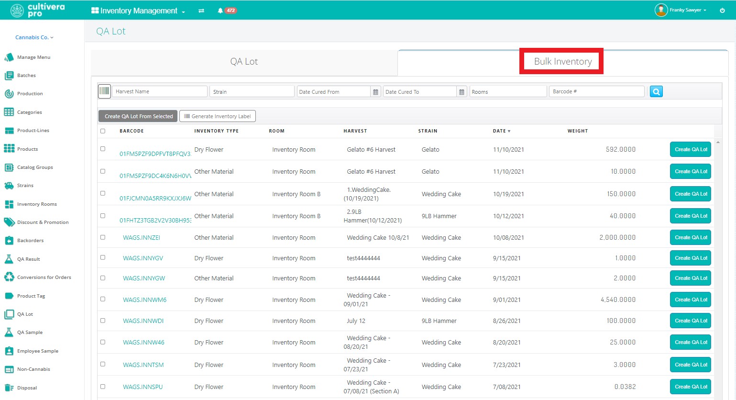Screen dimensions: 736x400
Task: Open the Cannabis Co. company selector
Action: (x=34, y=37)
